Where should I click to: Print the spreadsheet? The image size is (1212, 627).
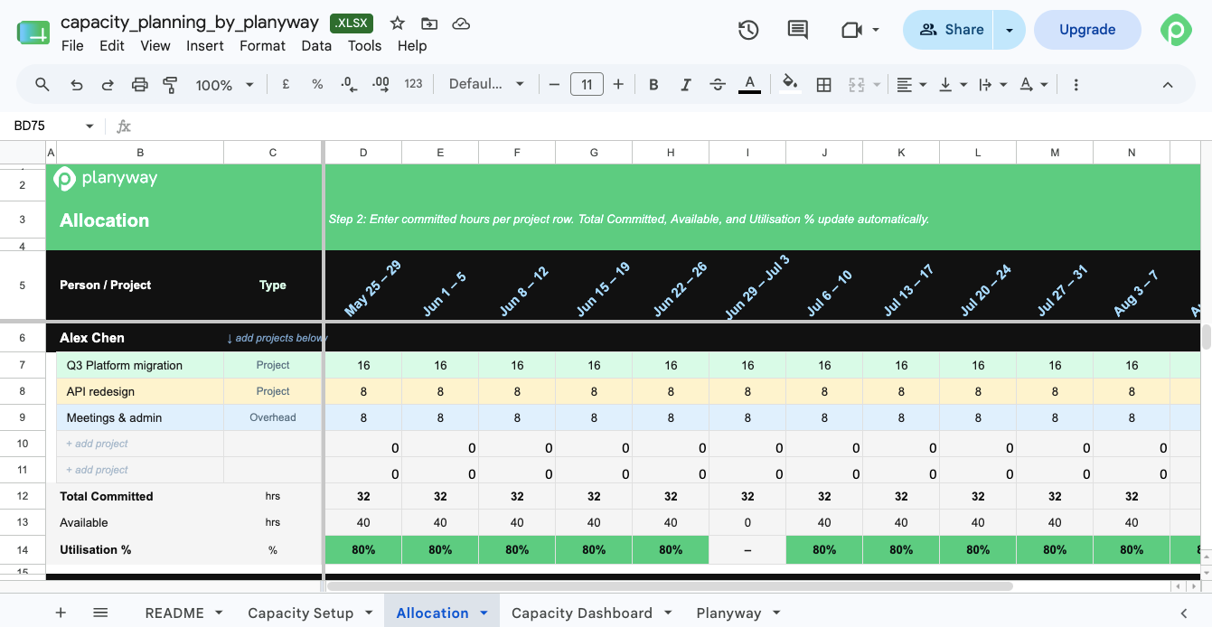coord(139,84)
